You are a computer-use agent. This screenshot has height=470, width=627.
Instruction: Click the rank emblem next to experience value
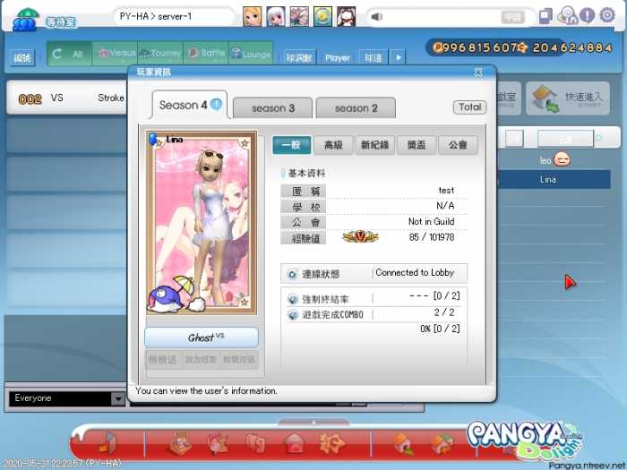[x=360, y=237]
